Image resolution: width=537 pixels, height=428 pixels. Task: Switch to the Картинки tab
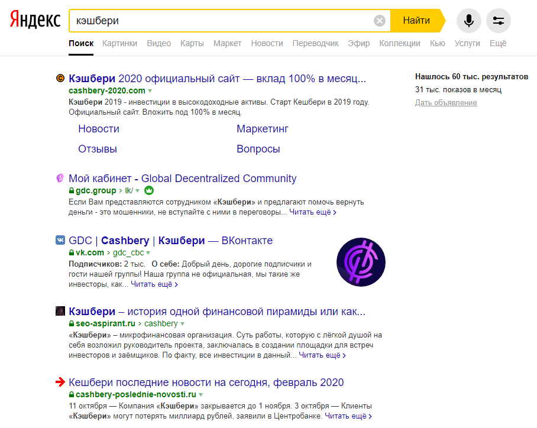pyautogui.click(x=119, y=44)
